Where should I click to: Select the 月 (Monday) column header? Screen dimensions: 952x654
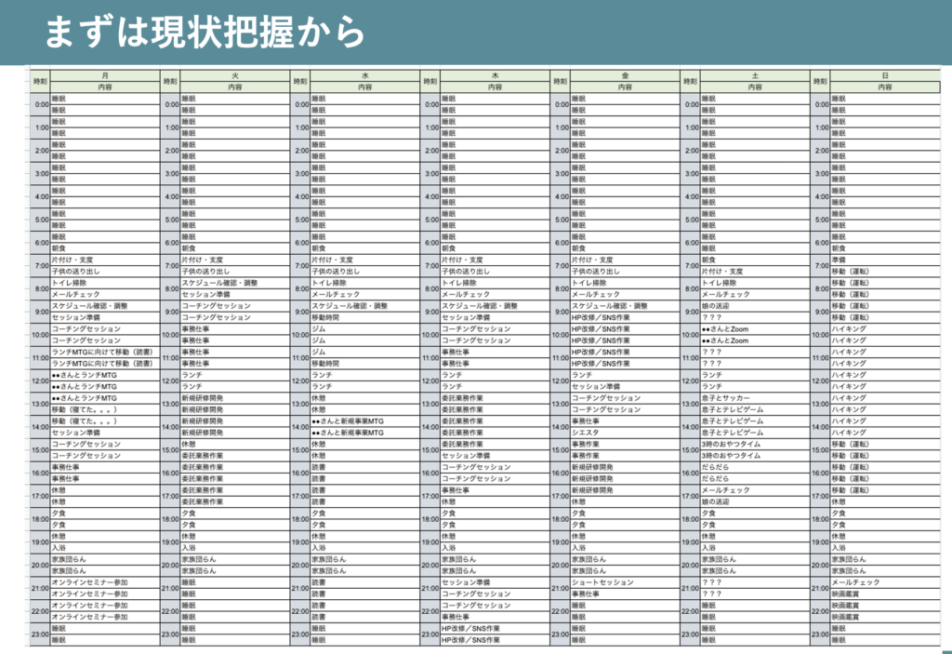[105, 76]
